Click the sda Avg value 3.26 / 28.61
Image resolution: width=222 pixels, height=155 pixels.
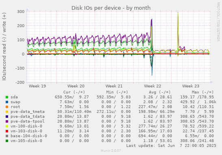click(157, 97)
